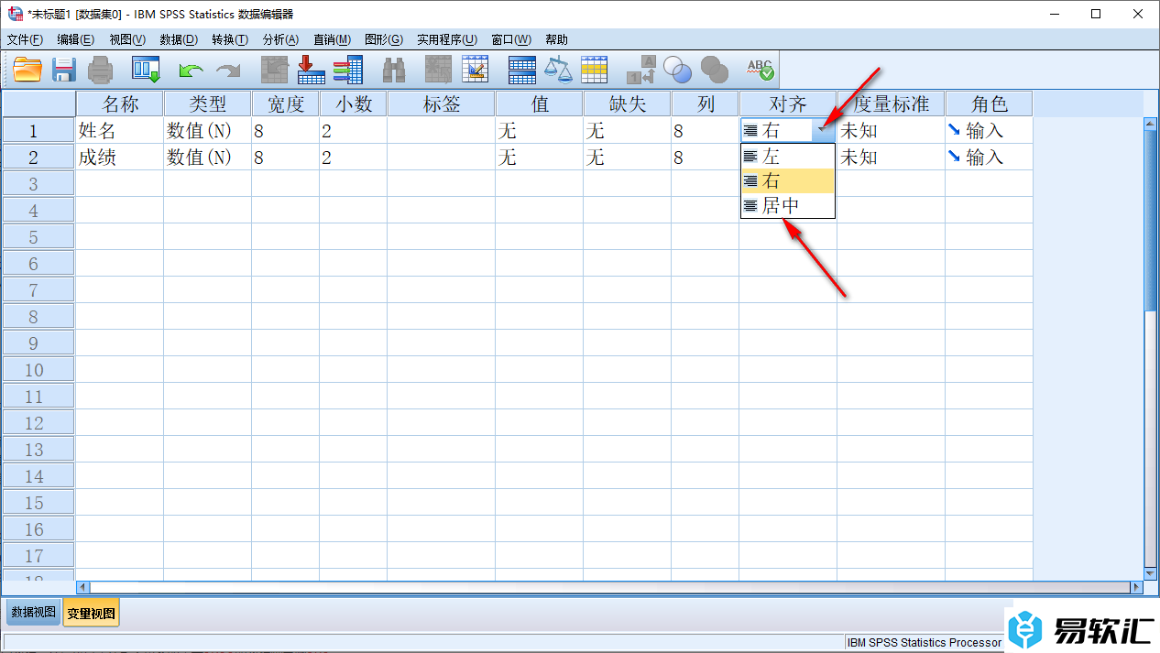Image resolution: width=1160 pixels, height=653 pixels.
Task: Click the 标签 column header
Action: click(x=442, y=103)
